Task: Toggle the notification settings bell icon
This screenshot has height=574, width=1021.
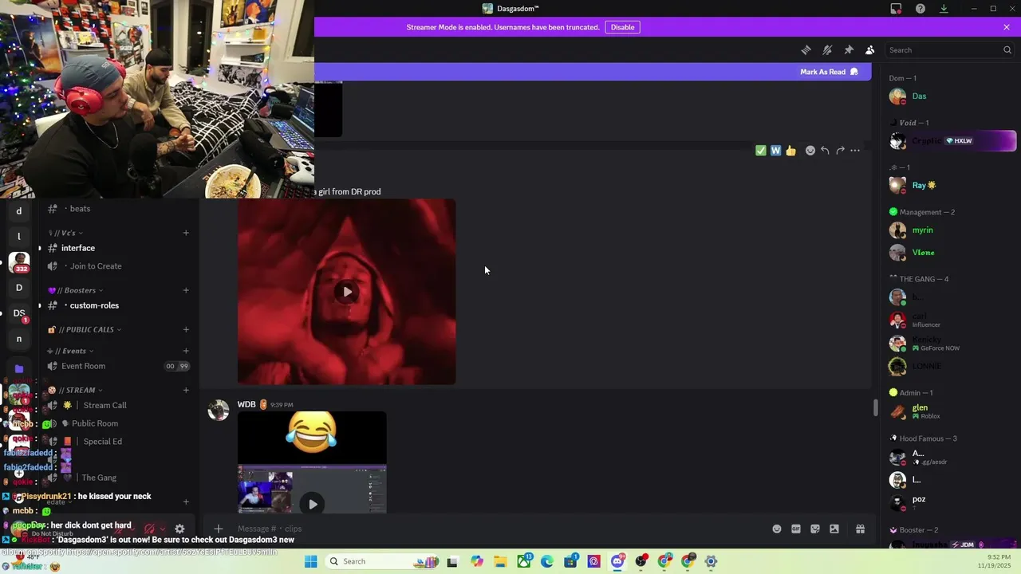Action: click(x=827, y=49)
